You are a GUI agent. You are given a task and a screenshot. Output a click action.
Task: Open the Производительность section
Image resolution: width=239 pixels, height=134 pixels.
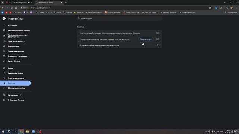point(16,41)
